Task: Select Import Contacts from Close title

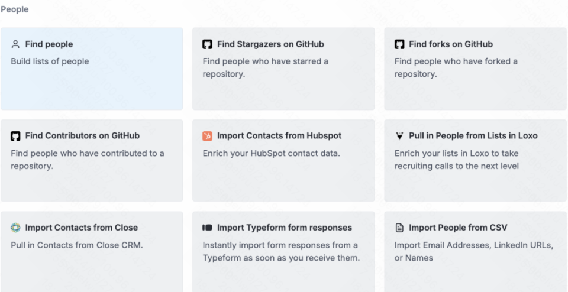Action: [82, 228]
